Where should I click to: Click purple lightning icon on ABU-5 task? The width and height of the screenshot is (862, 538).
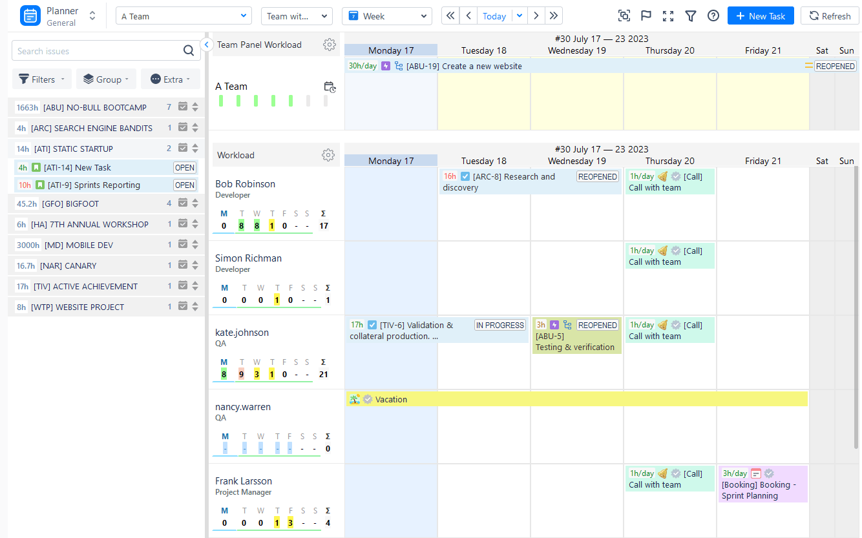[x=554, y=325]
